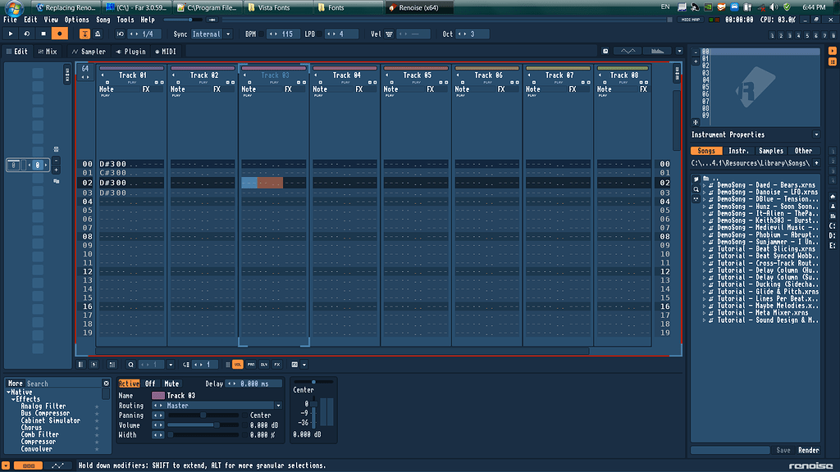Show the delay column with the DLY button
Screen dimensions: 840x472
coord(264,365)
